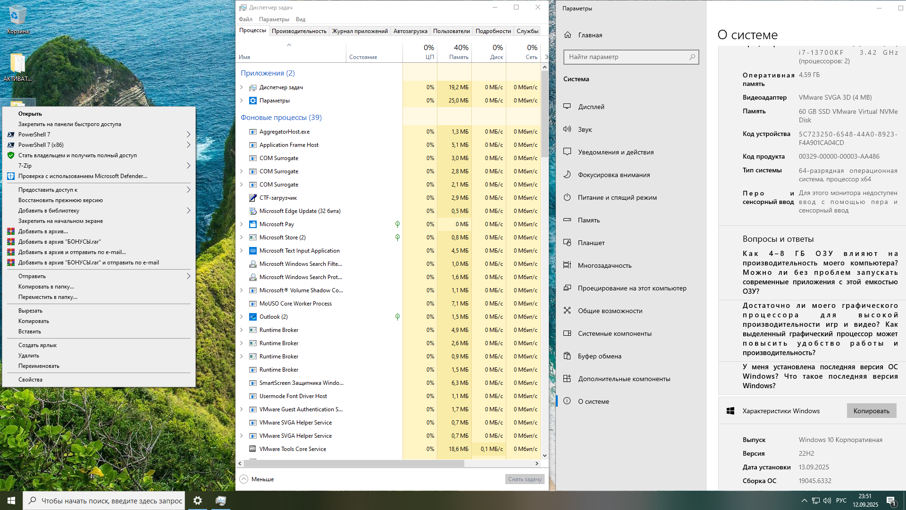This screenshot has width=906, height=510.
Task: Select the О системе info icon
Action: point(567,401)
